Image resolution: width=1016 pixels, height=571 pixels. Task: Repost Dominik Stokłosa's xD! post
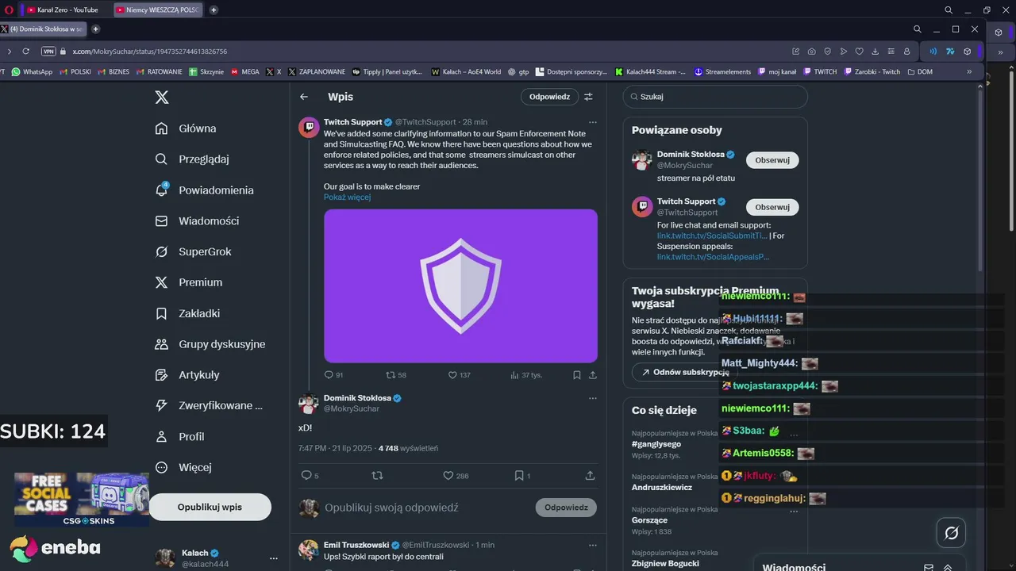(378, 476)
